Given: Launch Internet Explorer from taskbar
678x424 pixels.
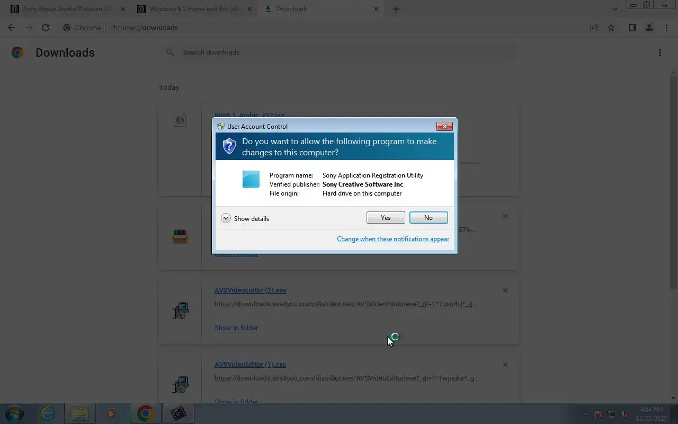Looking at the screenshot, I should pos(48,413).
